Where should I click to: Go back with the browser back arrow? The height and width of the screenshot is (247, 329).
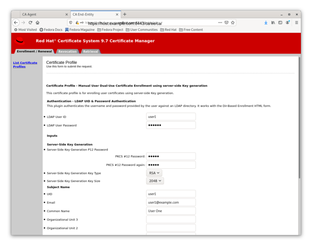[x=16, y=23]
